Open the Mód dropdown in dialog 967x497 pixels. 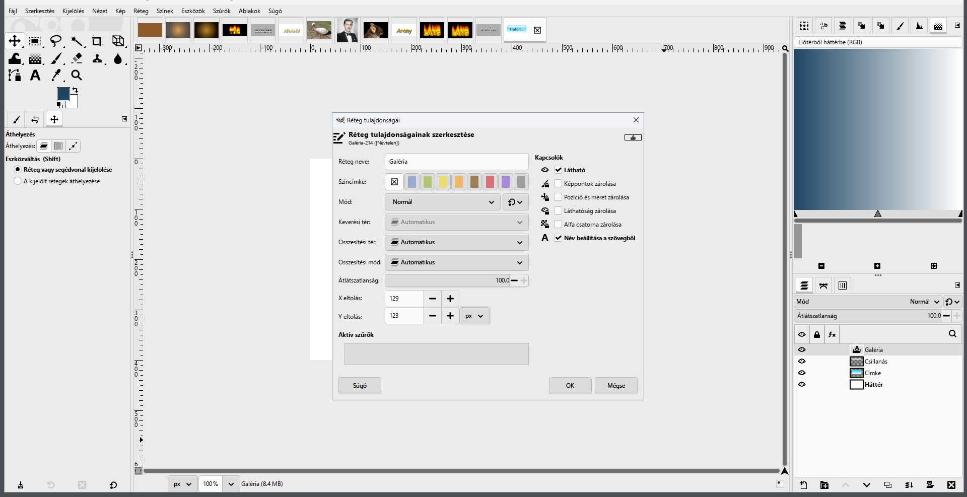pos(443,202)
